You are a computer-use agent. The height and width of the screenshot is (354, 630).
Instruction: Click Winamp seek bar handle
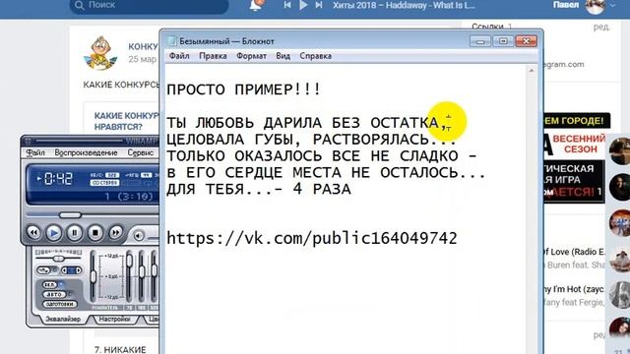(70, 215)
